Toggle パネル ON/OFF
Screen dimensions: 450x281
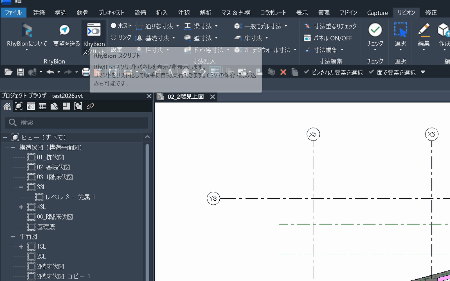pyautogui.click(x=328, y=38)
